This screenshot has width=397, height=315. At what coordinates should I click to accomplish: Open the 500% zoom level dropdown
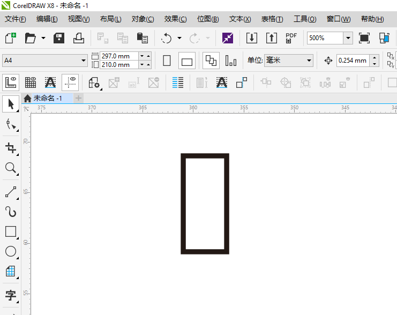coord(348,38)
